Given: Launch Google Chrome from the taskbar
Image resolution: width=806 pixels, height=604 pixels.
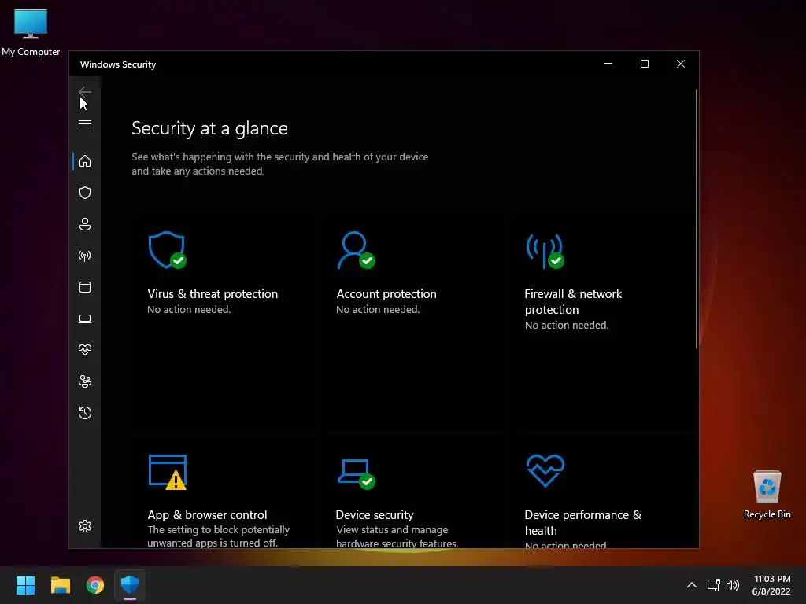Looking at the screenshot, I should pyautogui.click(x=95, y=585).
